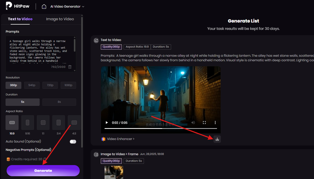Select the 1:1 aspect ratio
Screen dimensions: 314x179
(43, 123)
